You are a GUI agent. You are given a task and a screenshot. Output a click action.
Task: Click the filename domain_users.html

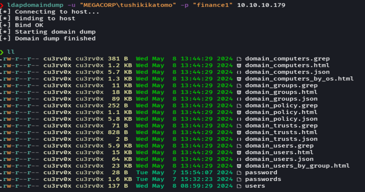click(279, 153)
